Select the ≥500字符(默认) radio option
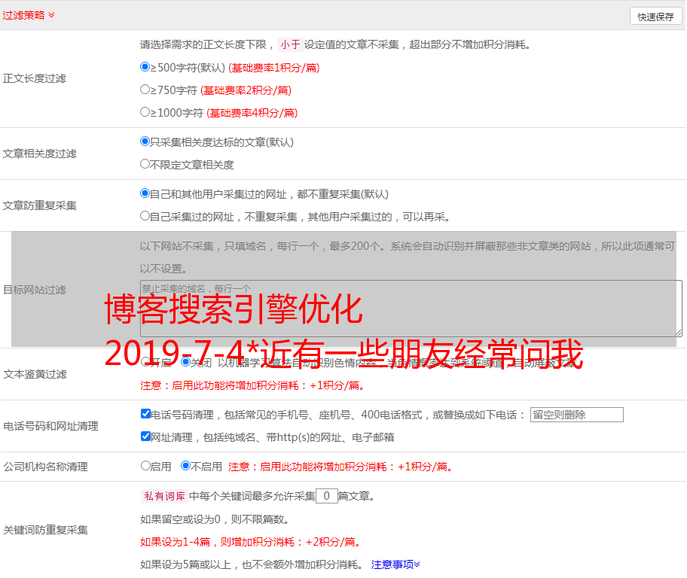 pos(145,67)
